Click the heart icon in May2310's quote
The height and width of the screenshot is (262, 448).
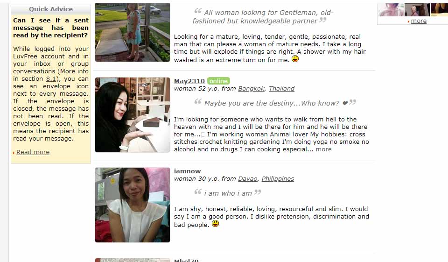pos(345,103)
